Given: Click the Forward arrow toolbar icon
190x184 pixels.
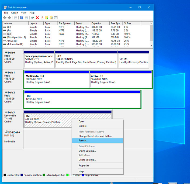Looking at the screenshot, I should (x=9, y=18).
